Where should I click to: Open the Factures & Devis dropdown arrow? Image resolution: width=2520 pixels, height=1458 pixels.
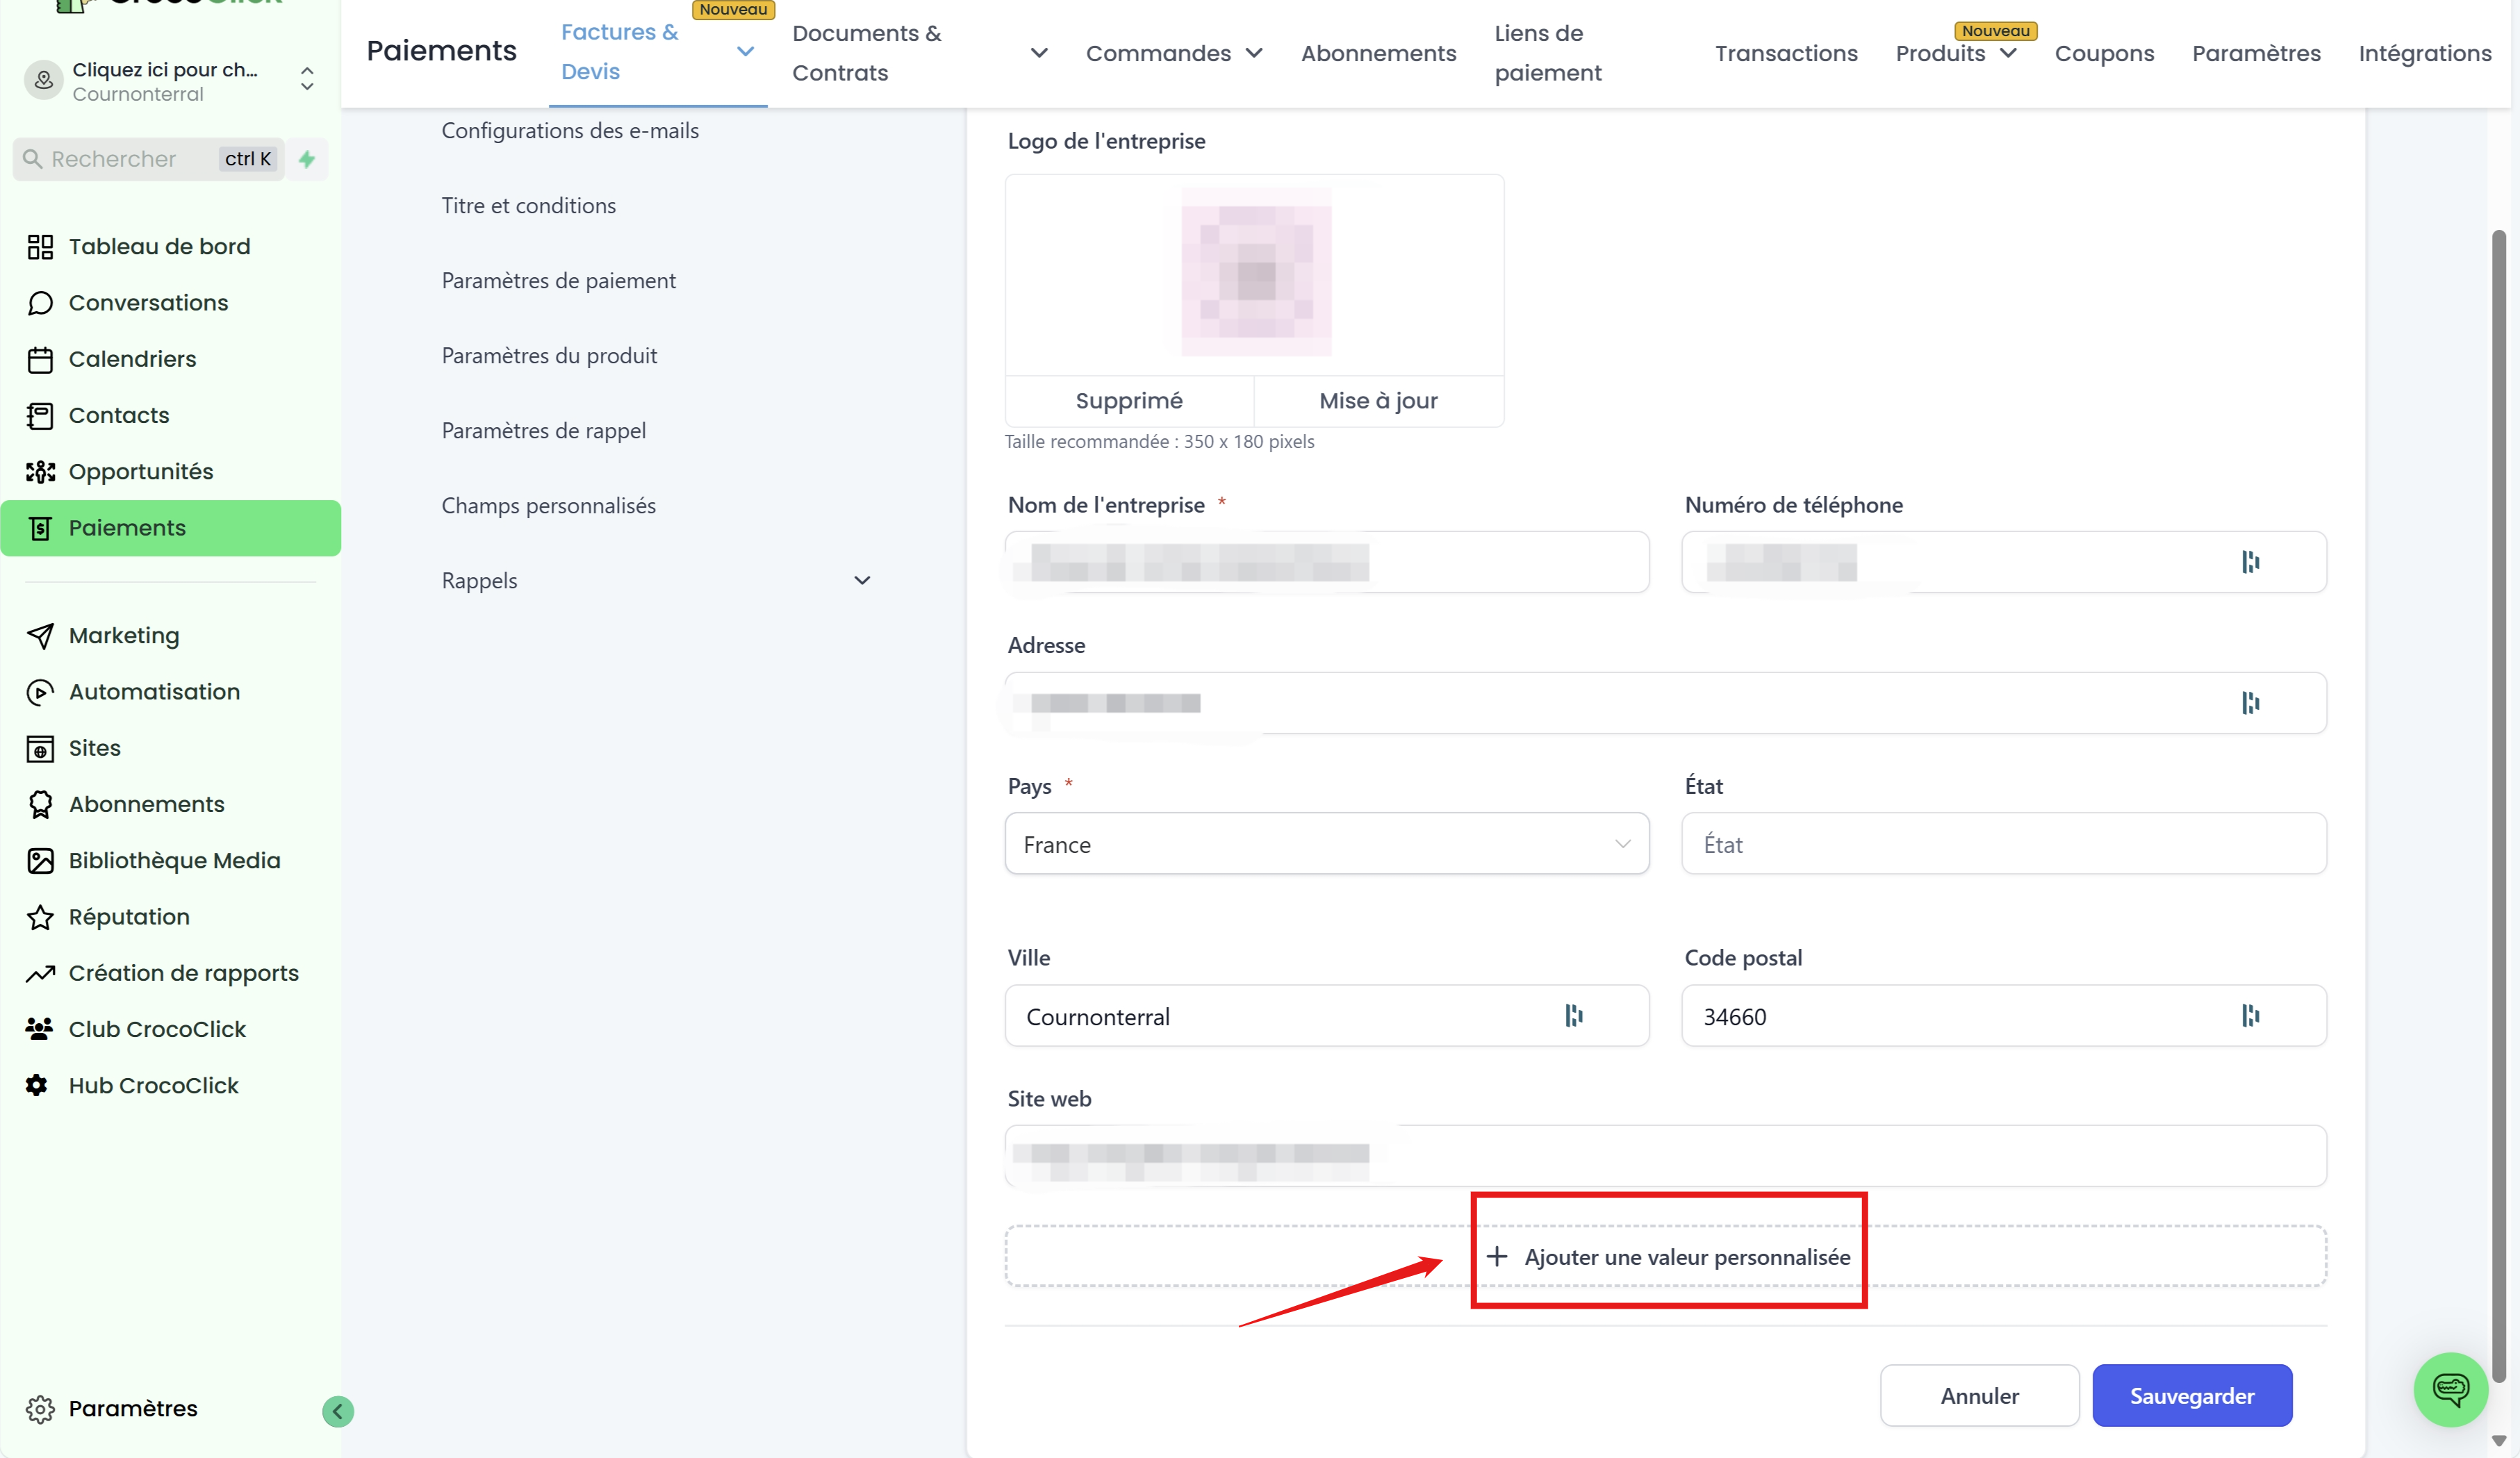point(745,52)
